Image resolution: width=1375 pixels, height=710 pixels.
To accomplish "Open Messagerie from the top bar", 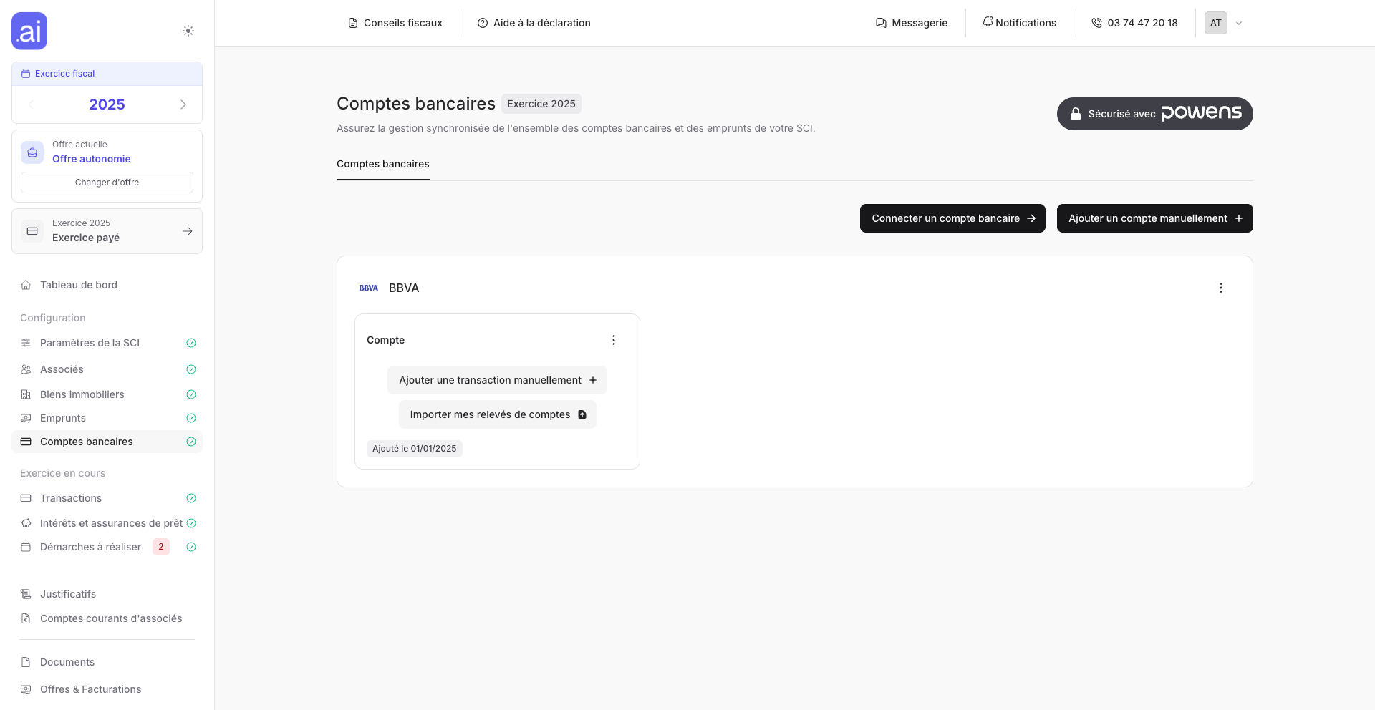I will click(912, 22).
